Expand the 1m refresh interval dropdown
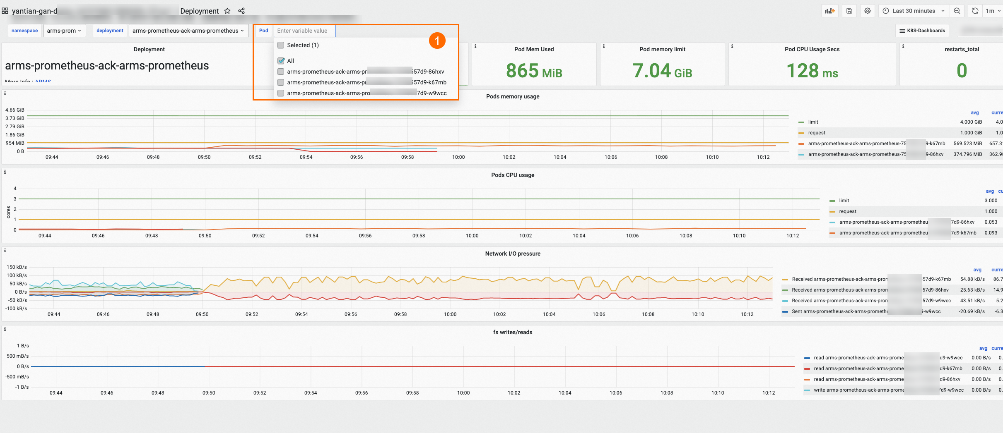This screenshot has height=433, width=1003. pyautogui.click(x=993, y=10)
